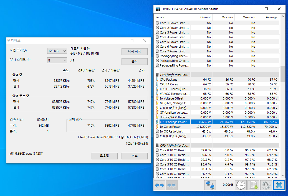288x196 pixels.
Task: Click the Average column header
Action: 268,17
